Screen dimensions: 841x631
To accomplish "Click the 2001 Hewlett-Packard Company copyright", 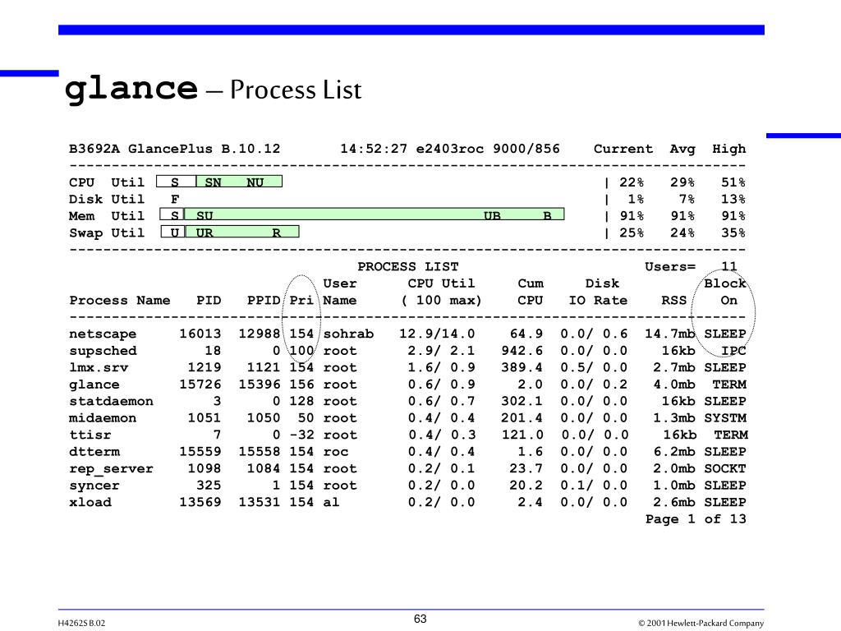I will pos(701,623).
